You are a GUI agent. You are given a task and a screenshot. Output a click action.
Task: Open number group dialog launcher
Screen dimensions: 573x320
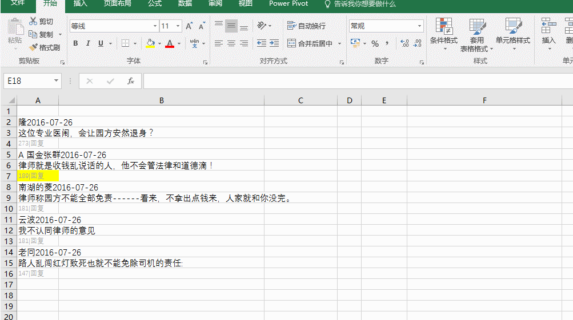[x=422, y=62]
